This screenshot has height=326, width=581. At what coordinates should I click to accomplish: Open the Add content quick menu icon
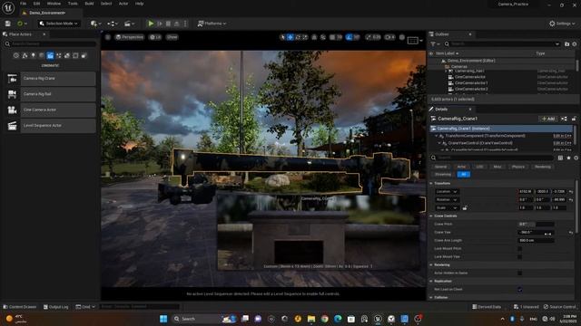tap(95, 24)
